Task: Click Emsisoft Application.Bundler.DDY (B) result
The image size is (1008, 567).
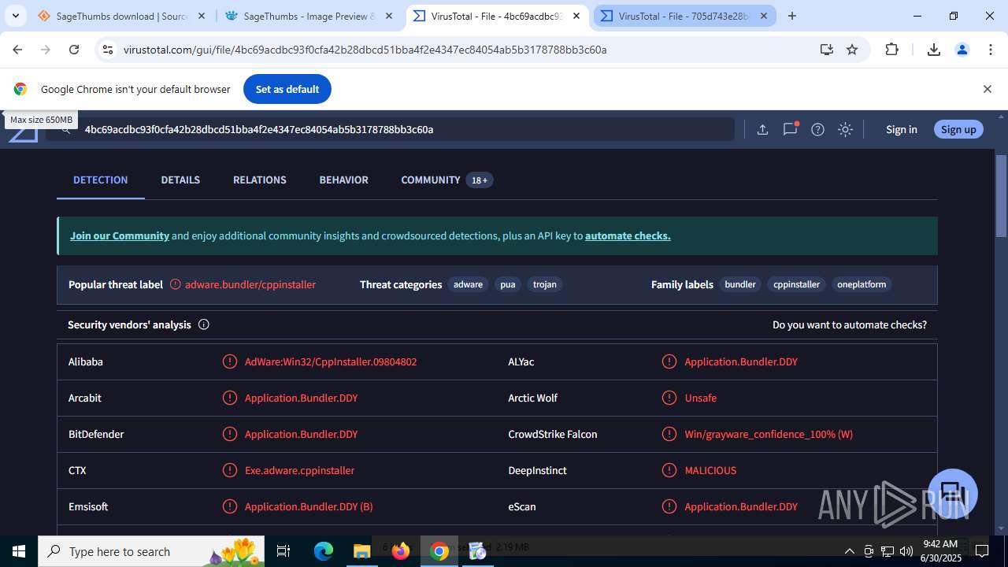Action: (x=309, y=506)
